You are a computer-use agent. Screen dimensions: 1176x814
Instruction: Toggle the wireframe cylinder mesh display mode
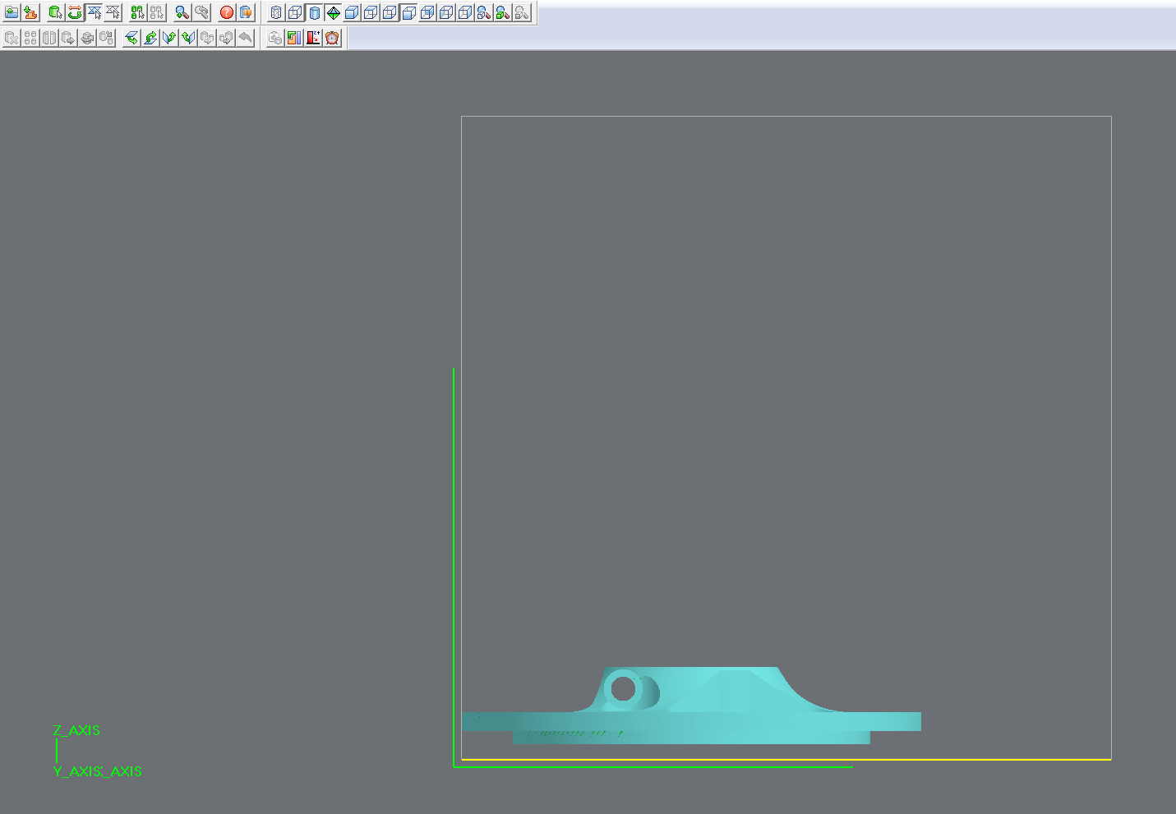[x=276, y=12]
